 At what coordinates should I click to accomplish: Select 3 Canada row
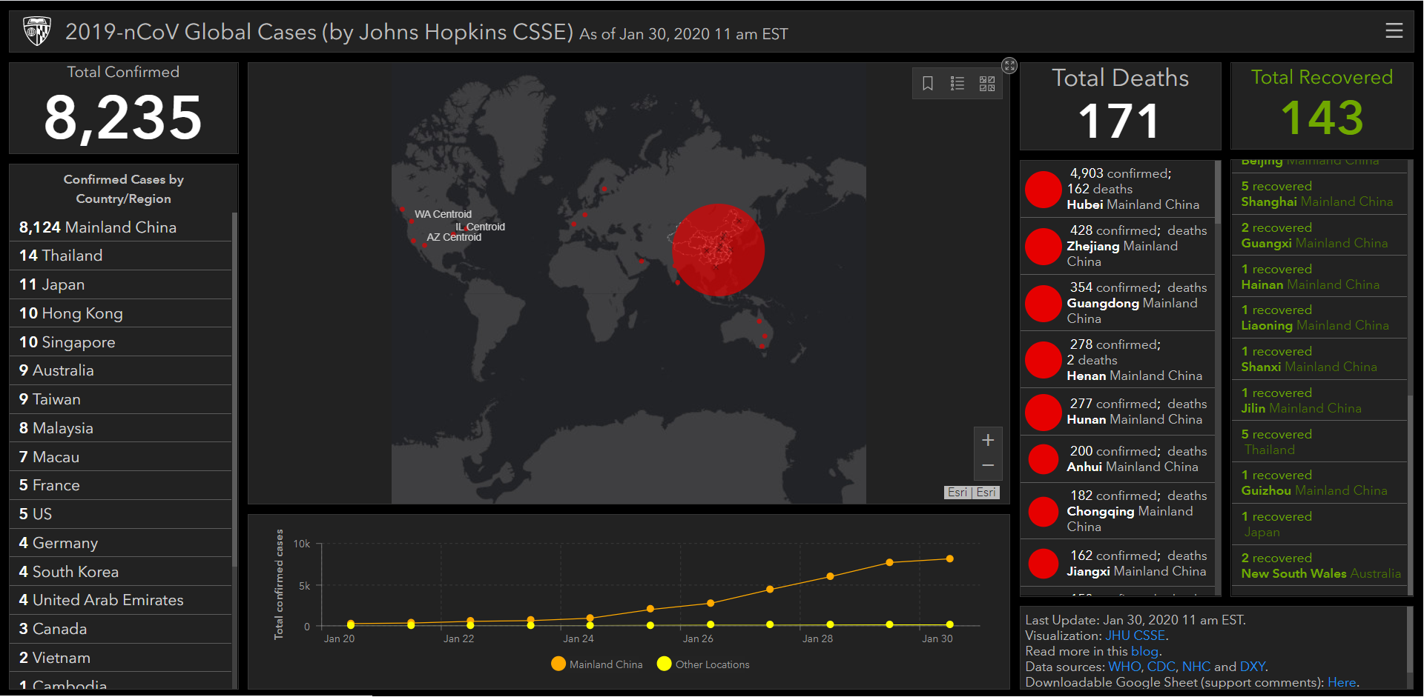(x=121, y=629)
